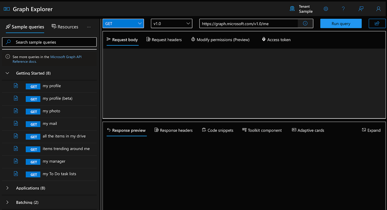387x210 pixels.
Task: Open the settings gear menu
Action: coord(326,9)
